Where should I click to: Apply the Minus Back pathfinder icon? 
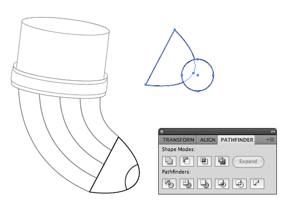257,183
